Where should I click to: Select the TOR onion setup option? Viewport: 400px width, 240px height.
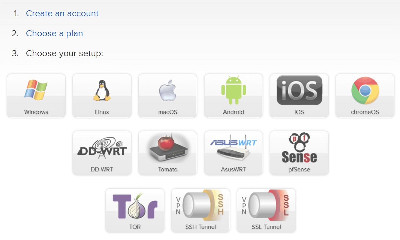tap(135, 211)
